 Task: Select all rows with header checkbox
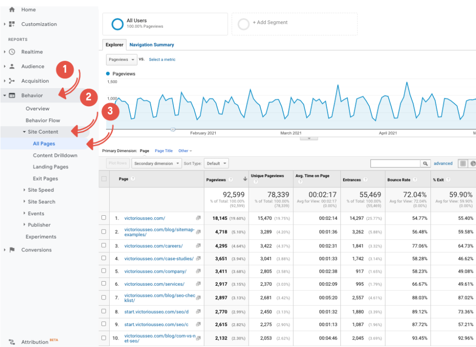pyautogui.click(x=104, y=179)
